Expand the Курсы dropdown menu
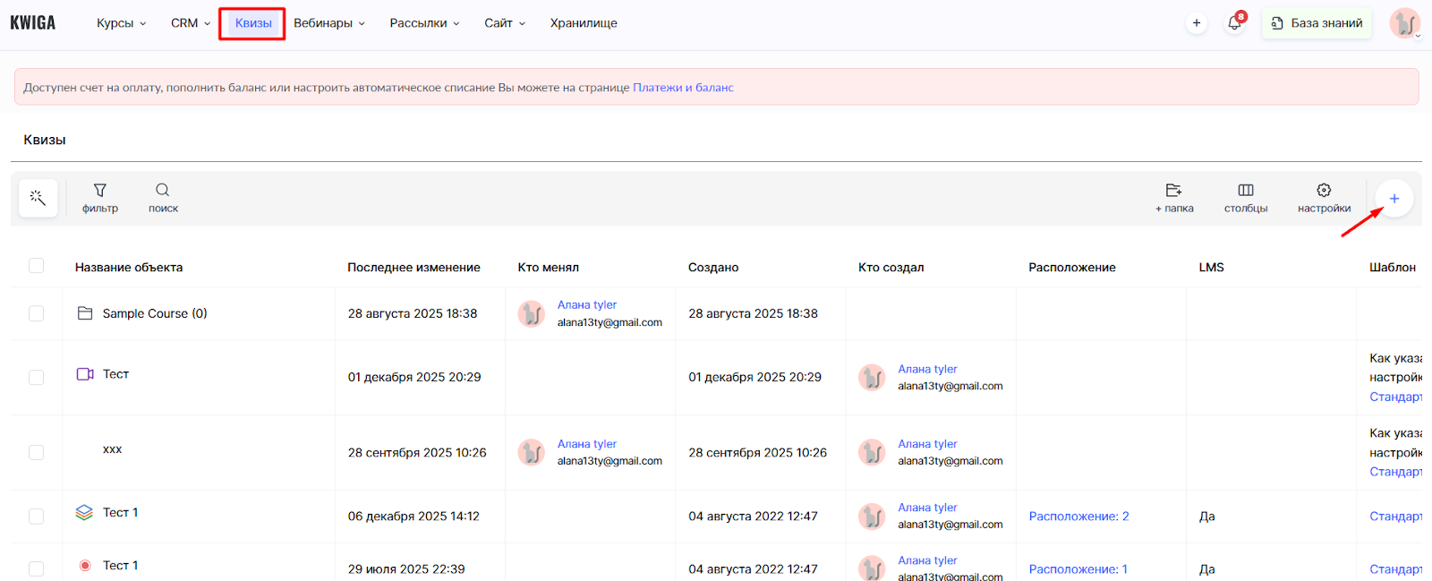Image resolution: width=1432 pixels, height=581 pixels. click(x=121, y=23)
